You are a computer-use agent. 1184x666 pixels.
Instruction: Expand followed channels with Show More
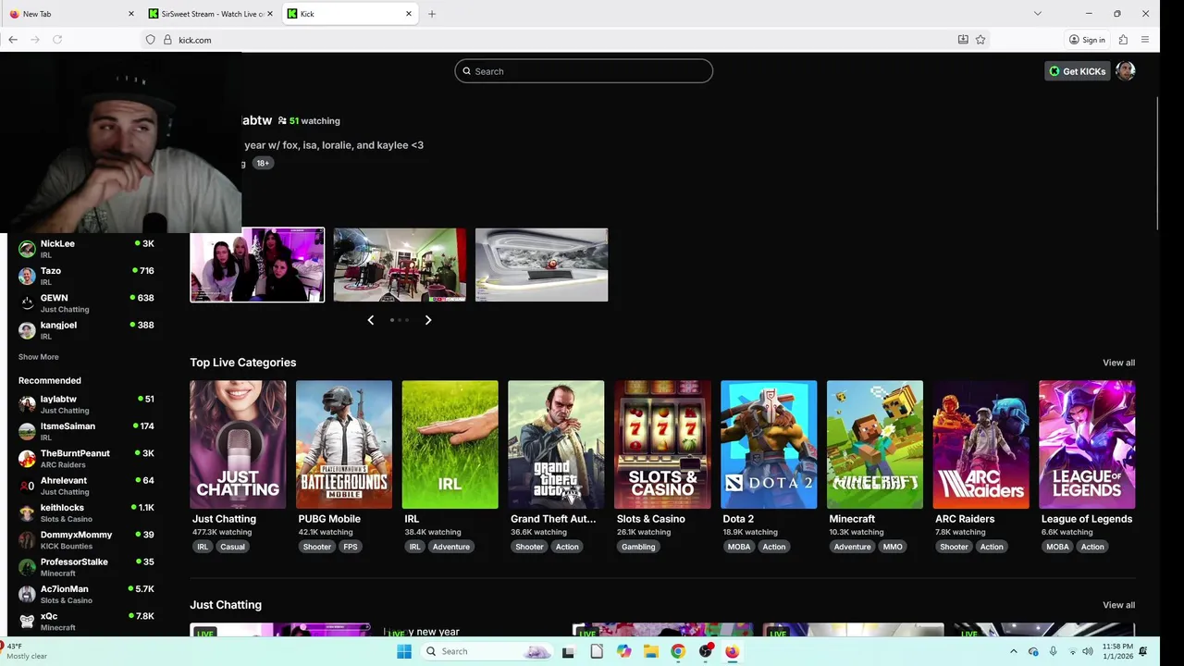tap(38, 357)
